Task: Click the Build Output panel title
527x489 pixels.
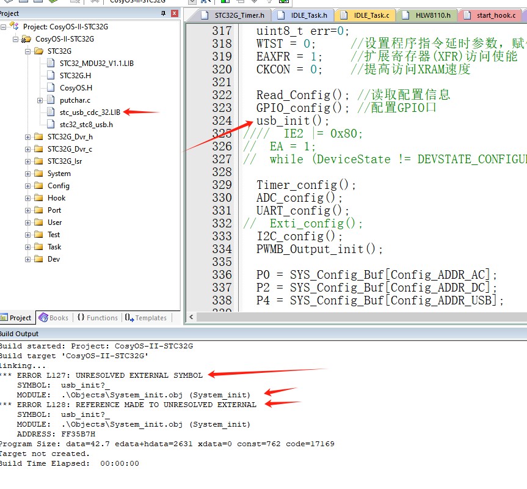Action: pyautogui.click(x=19, y=334)
